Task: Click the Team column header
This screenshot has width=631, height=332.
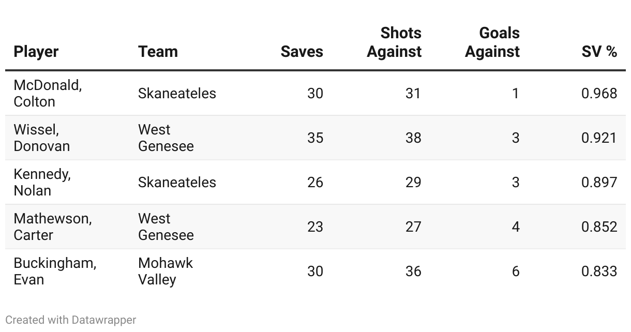Action: [x=158, y=52]
